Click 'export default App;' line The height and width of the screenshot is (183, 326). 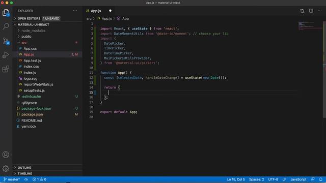[x=119, y=112]
